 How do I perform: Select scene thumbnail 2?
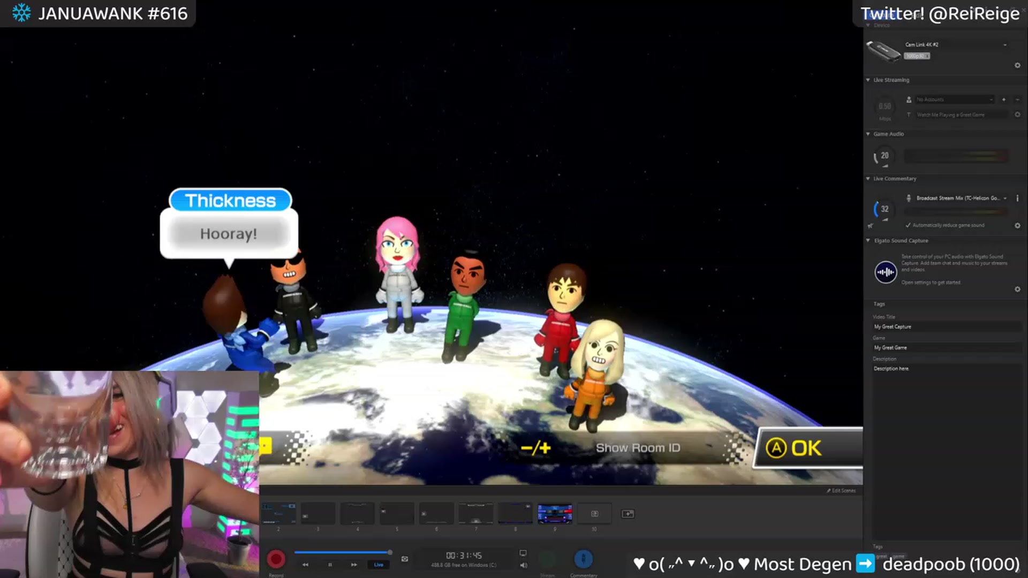pyautogui.click(x=278, y=513)
